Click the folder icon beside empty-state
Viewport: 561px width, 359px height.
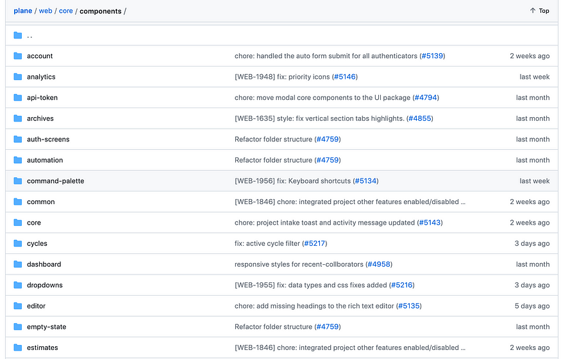[x=17, y=327]
